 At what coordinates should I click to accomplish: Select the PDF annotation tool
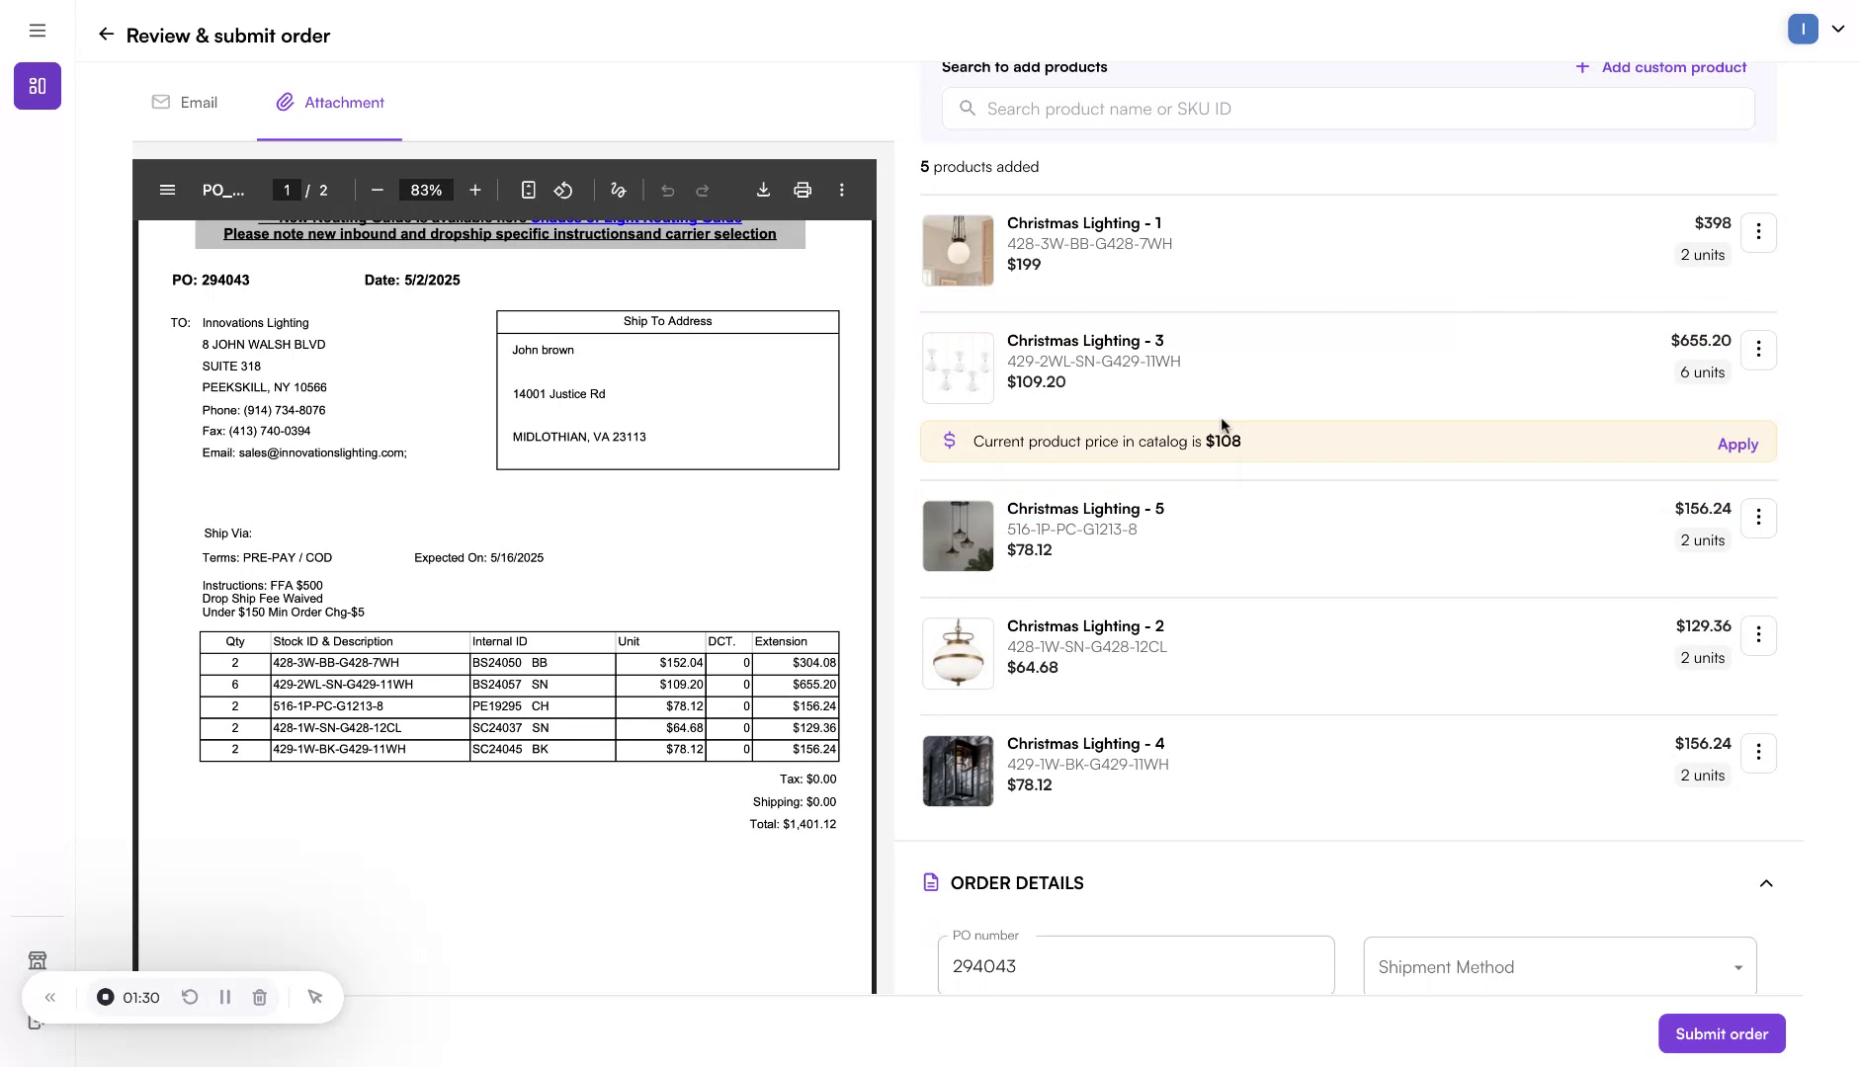click(619, 190)
